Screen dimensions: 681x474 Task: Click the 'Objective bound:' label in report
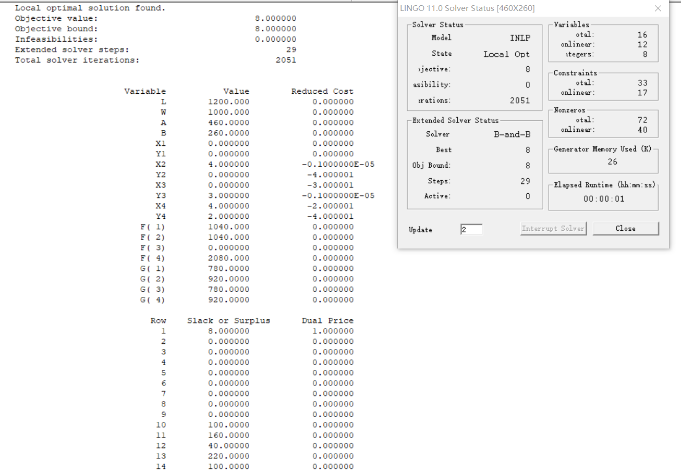[56, 29]
